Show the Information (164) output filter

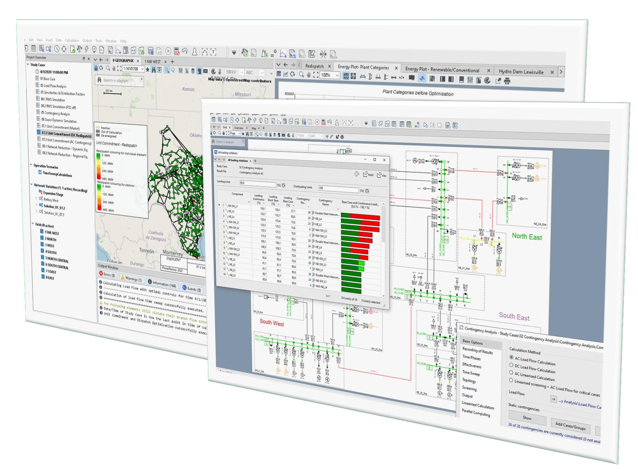point(162,283)
